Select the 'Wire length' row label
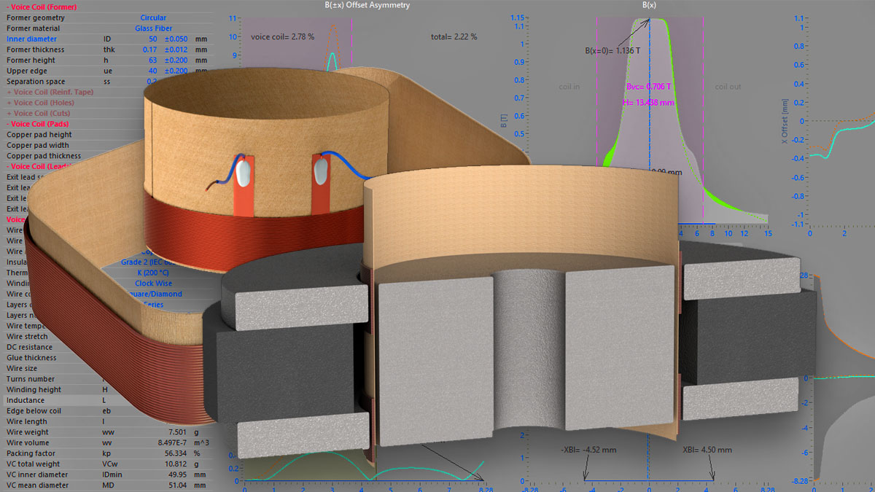This screenshot has width=875, height=492. pos(26,422)
